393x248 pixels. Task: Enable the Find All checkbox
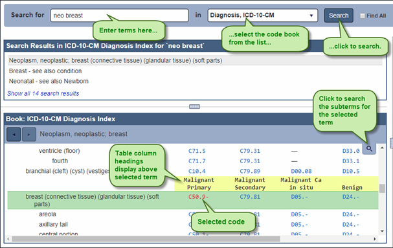[362, 16]
